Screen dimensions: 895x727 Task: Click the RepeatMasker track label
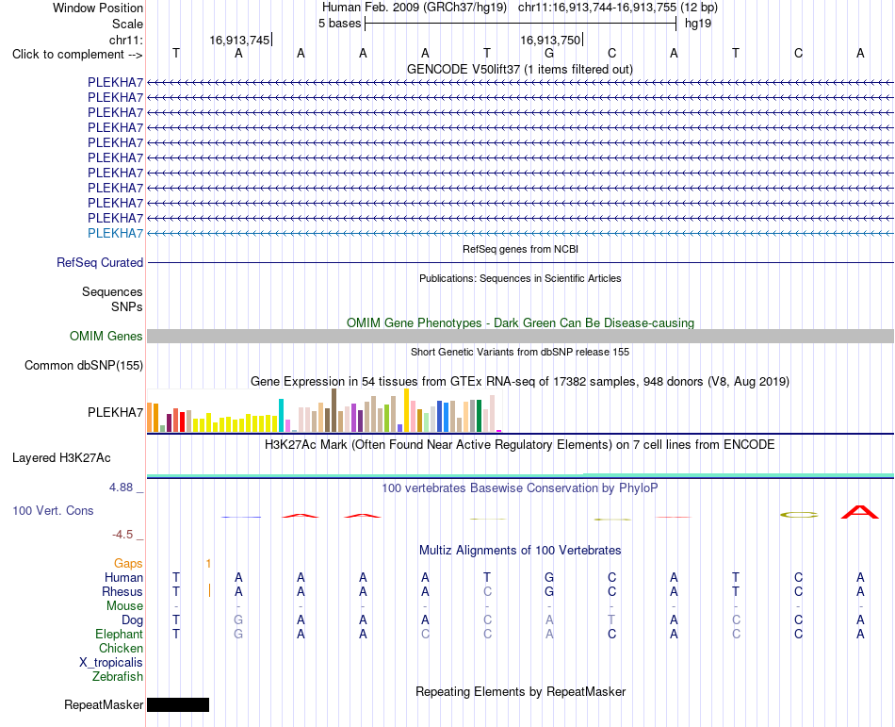(x=104, y=705)
